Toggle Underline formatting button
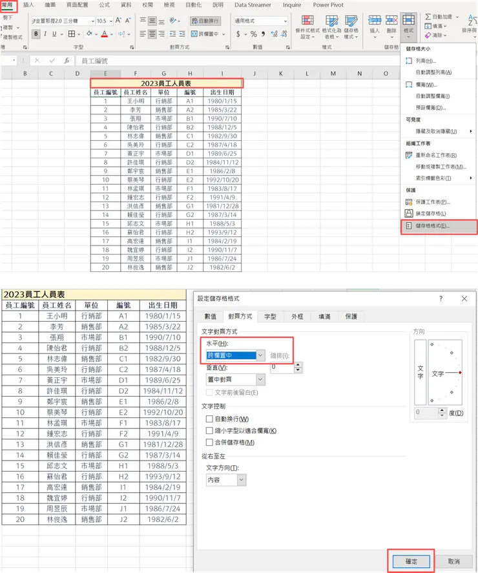The width and height of the screenshot is (478, 573). click(x=54, y=34)
